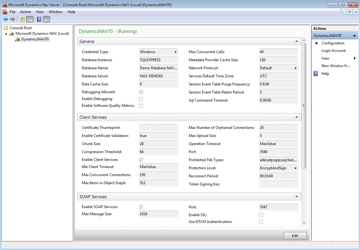Enable SSL for SOAP services
360x250 pixels.
pos(261,215)
